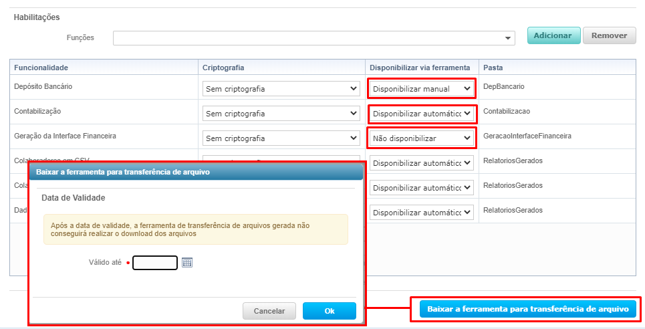The height and width of the screenshot is (329, 645).
Task: Open Criptografia dropdown for Depósito Bancário
Action: (281, 89)
